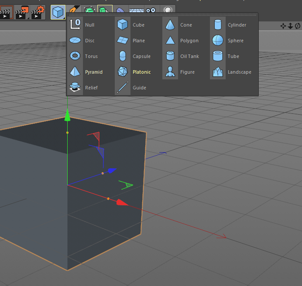
Task: Open the purple Bend deformer icon
Action: pyautogui.click(x=121, y=9)
